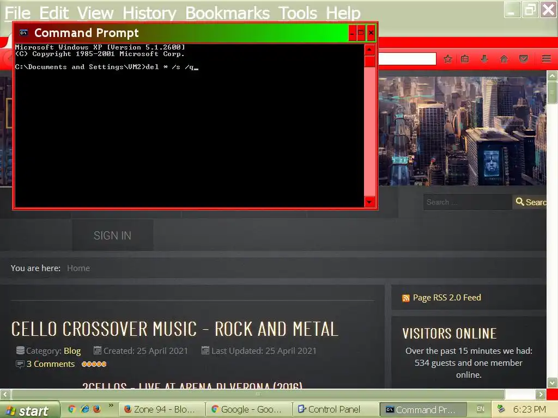Click the Pocket icon in Firefox toolbar
Image resolution: width=558 pixels, height=418 pixels.
(524, 59)
